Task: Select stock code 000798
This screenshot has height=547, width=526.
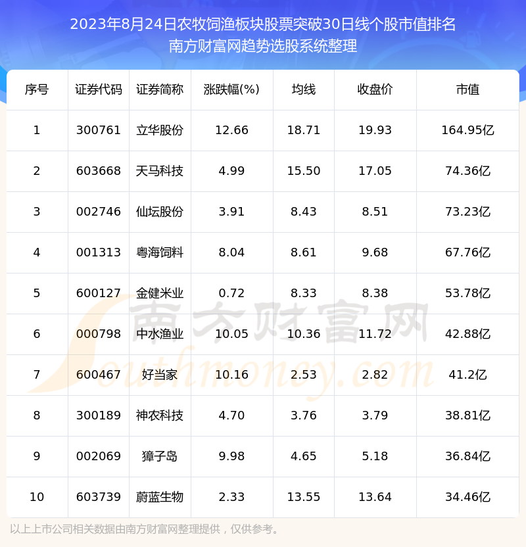Action: click(99, 334)
